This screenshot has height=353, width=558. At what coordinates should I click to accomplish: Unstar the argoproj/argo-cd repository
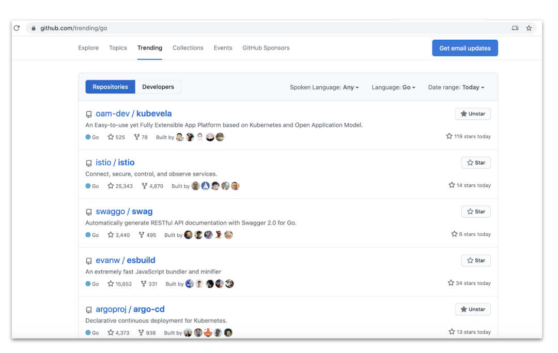pos(473,309)
